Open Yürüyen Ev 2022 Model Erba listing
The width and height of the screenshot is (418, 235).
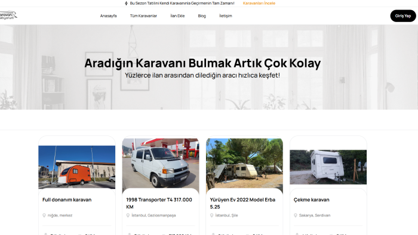click(x=242, y=203)
